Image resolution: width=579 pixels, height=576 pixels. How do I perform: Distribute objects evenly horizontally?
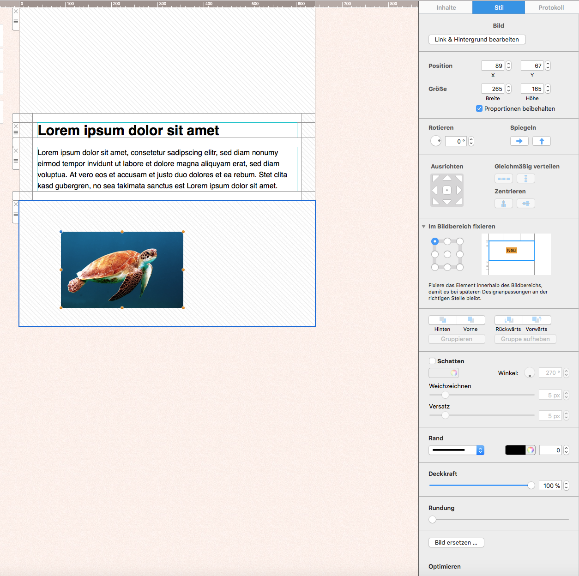(x=504, y=179)
